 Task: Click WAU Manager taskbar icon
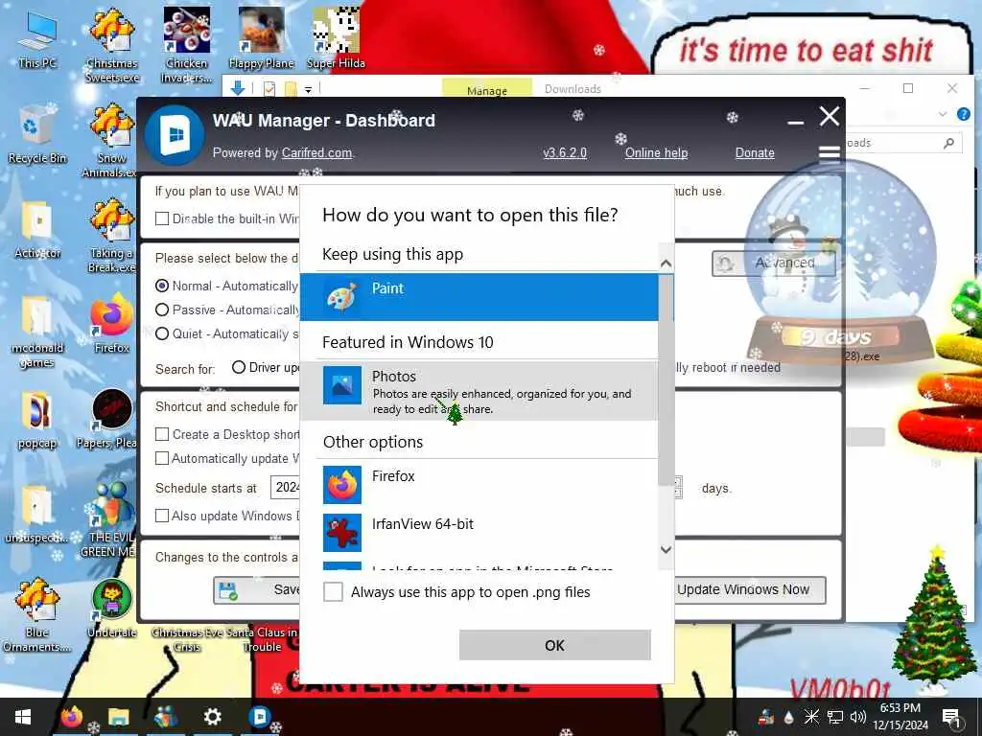coord(259,717)
